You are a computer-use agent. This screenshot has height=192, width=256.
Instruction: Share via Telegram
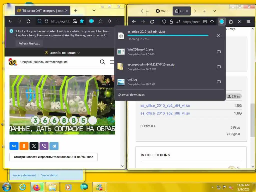[54, 146]
